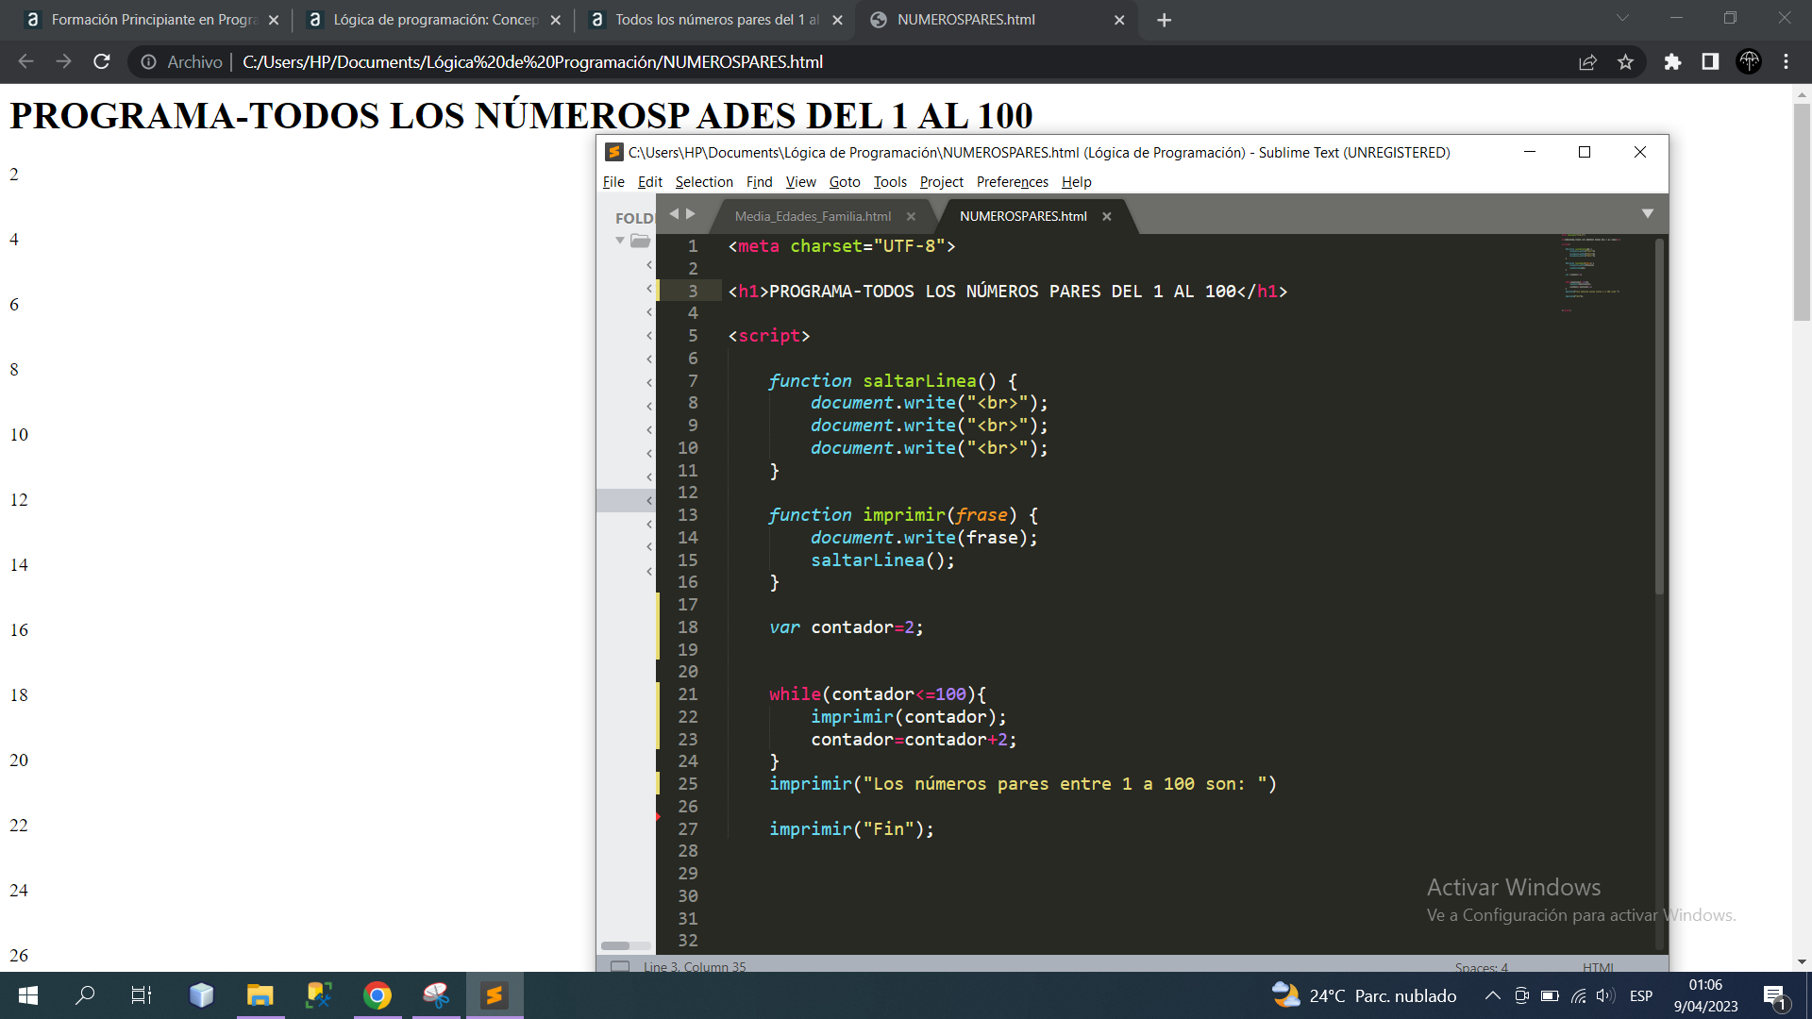The height and width of the screenshot is (1019, 1812).
Task: Click the scroll-down arrow of browser page
Action: (x=1802, y=962)
